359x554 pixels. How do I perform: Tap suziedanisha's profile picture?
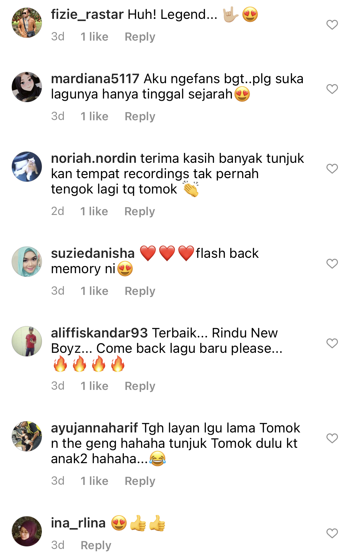[27, 262]
